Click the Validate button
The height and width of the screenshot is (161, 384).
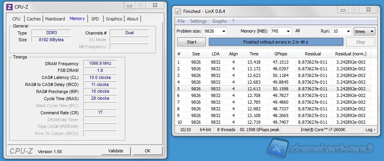coord(116,151)
